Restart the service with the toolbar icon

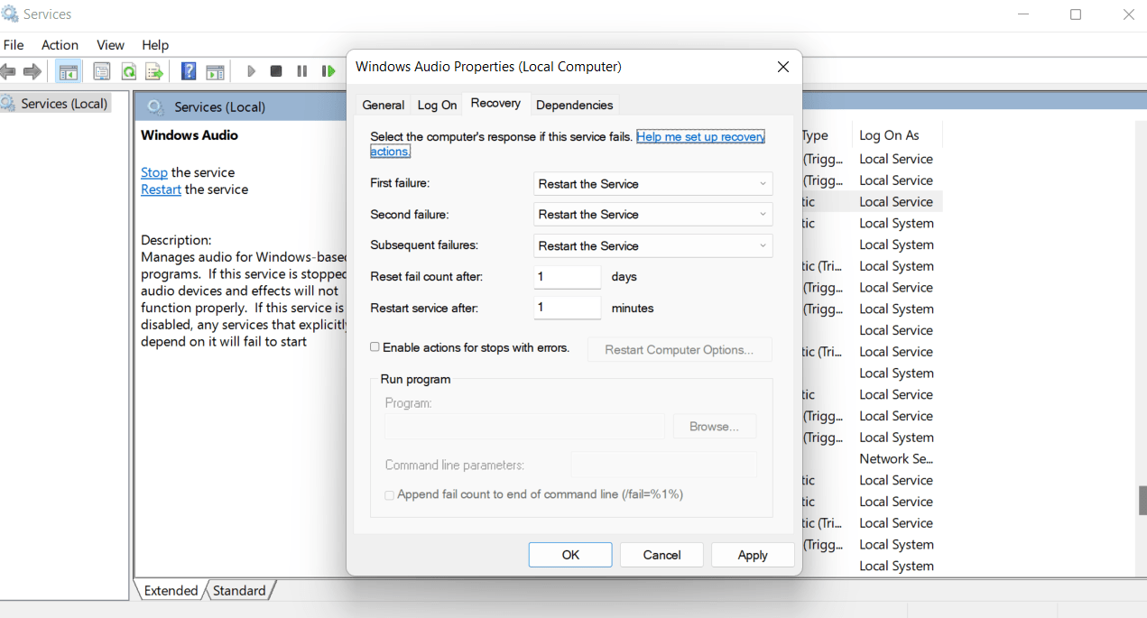coord(328,70)
